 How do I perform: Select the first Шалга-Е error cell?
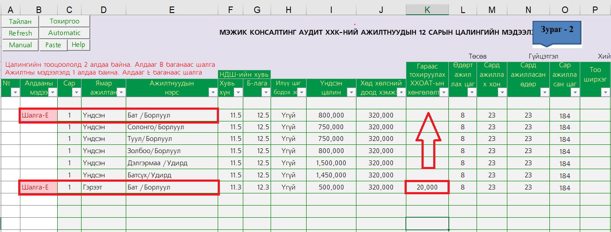tap(39, 115)
